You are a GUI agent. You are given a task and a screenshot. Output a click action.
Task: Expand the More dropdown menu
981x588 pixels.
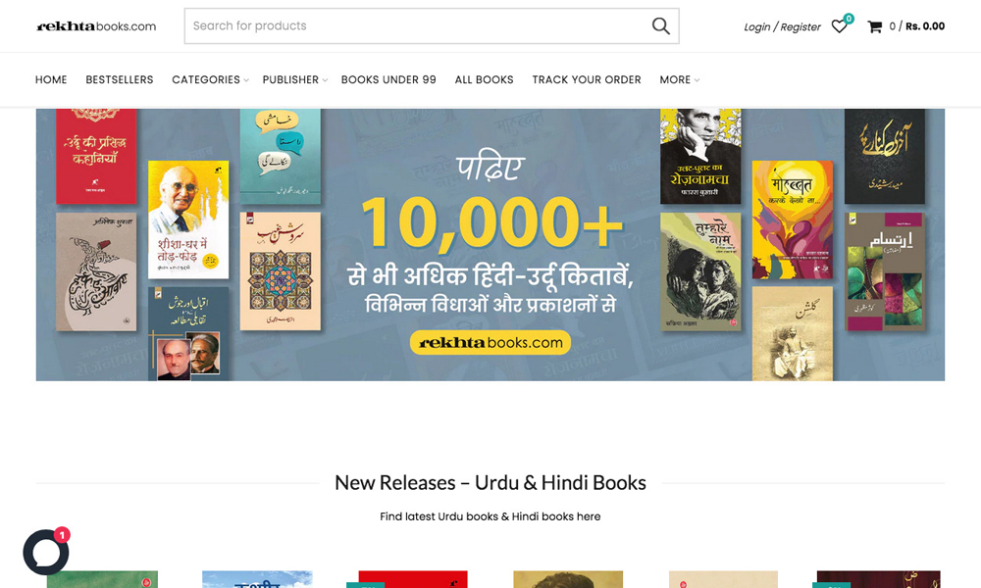point(680,80)
